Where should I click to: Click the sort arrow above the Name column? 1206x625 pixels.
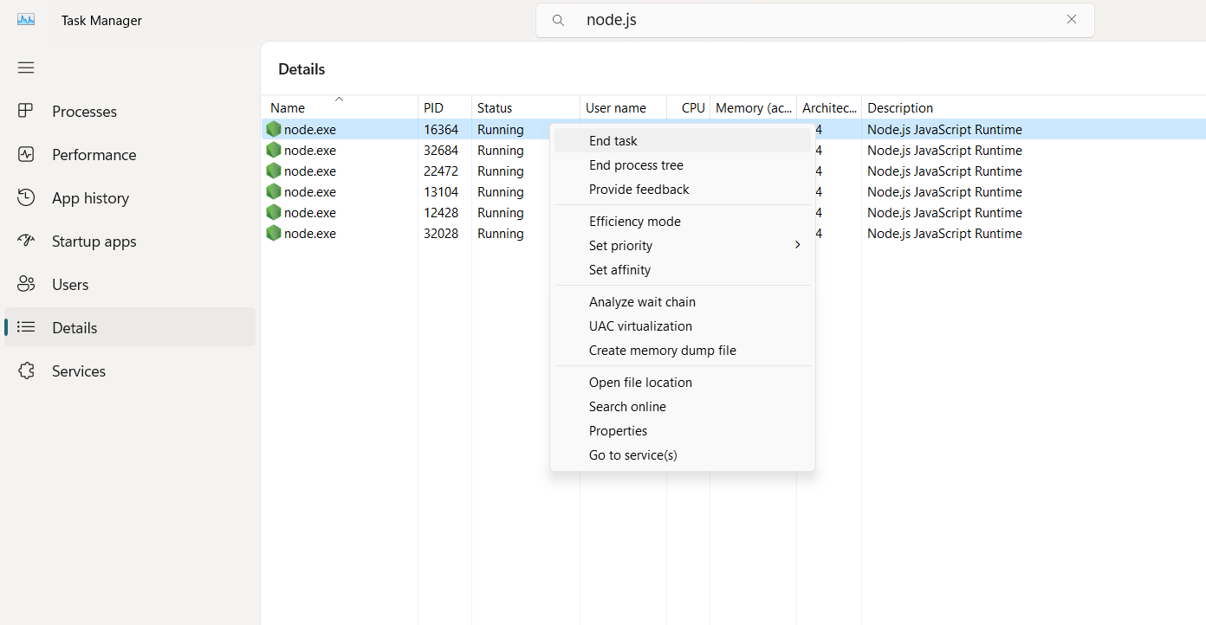pos(340,99)
